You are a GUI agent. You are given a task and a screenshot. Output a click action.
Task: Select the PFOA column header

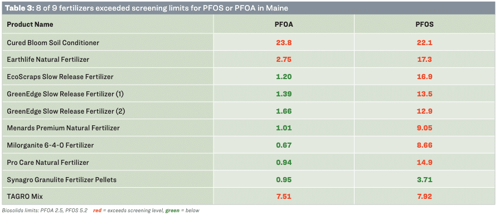tap(284, 25)
